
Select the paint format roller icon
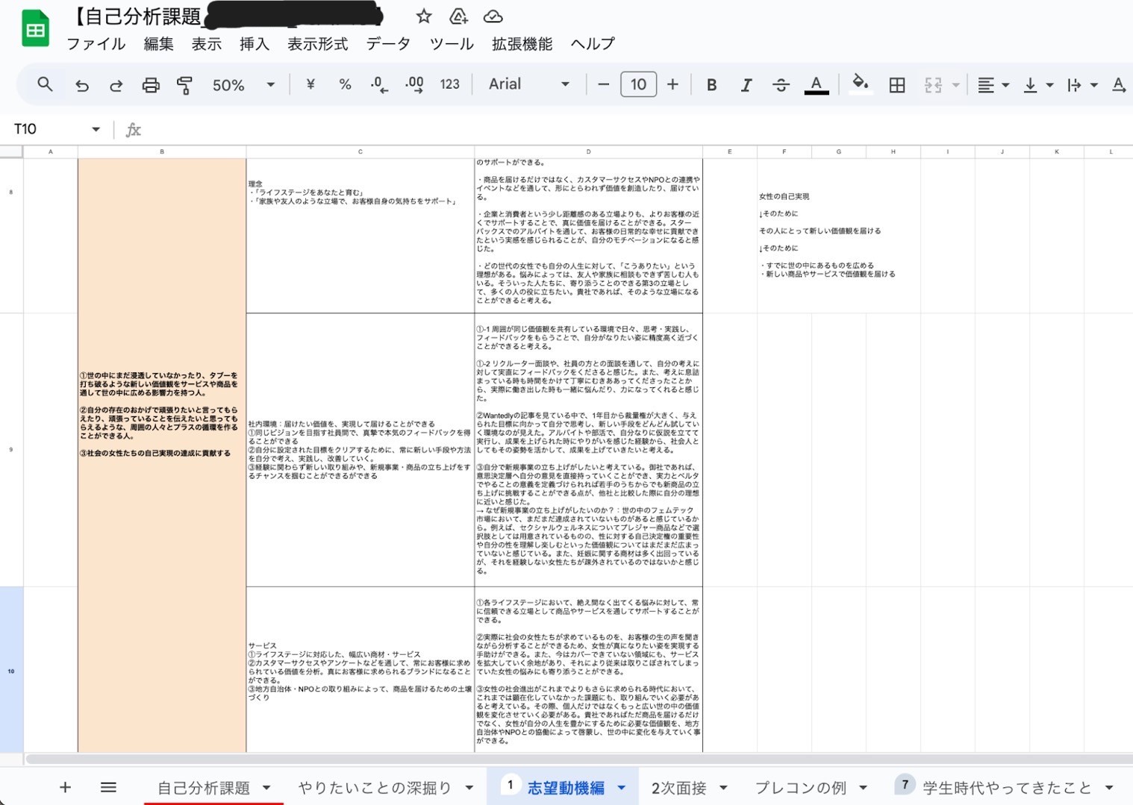click(184, 85)
